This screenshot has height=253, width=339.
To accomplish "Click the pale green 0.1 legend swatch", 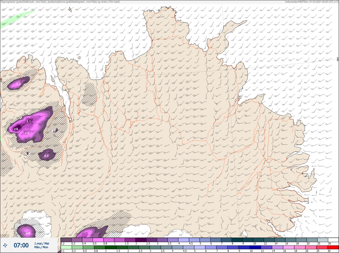I will tap(66, 247).
